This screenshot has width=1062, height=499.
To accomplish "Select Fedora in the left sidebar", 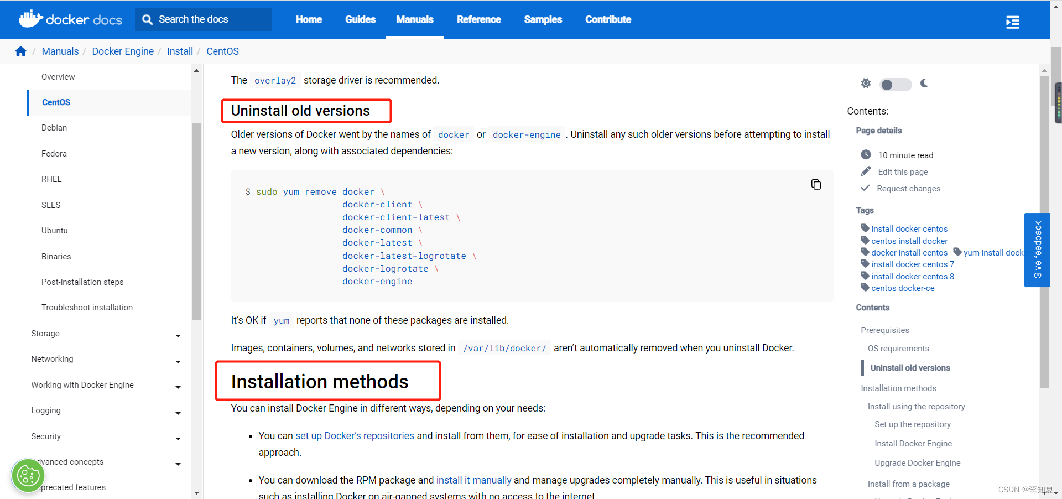I will pos(54,154).
